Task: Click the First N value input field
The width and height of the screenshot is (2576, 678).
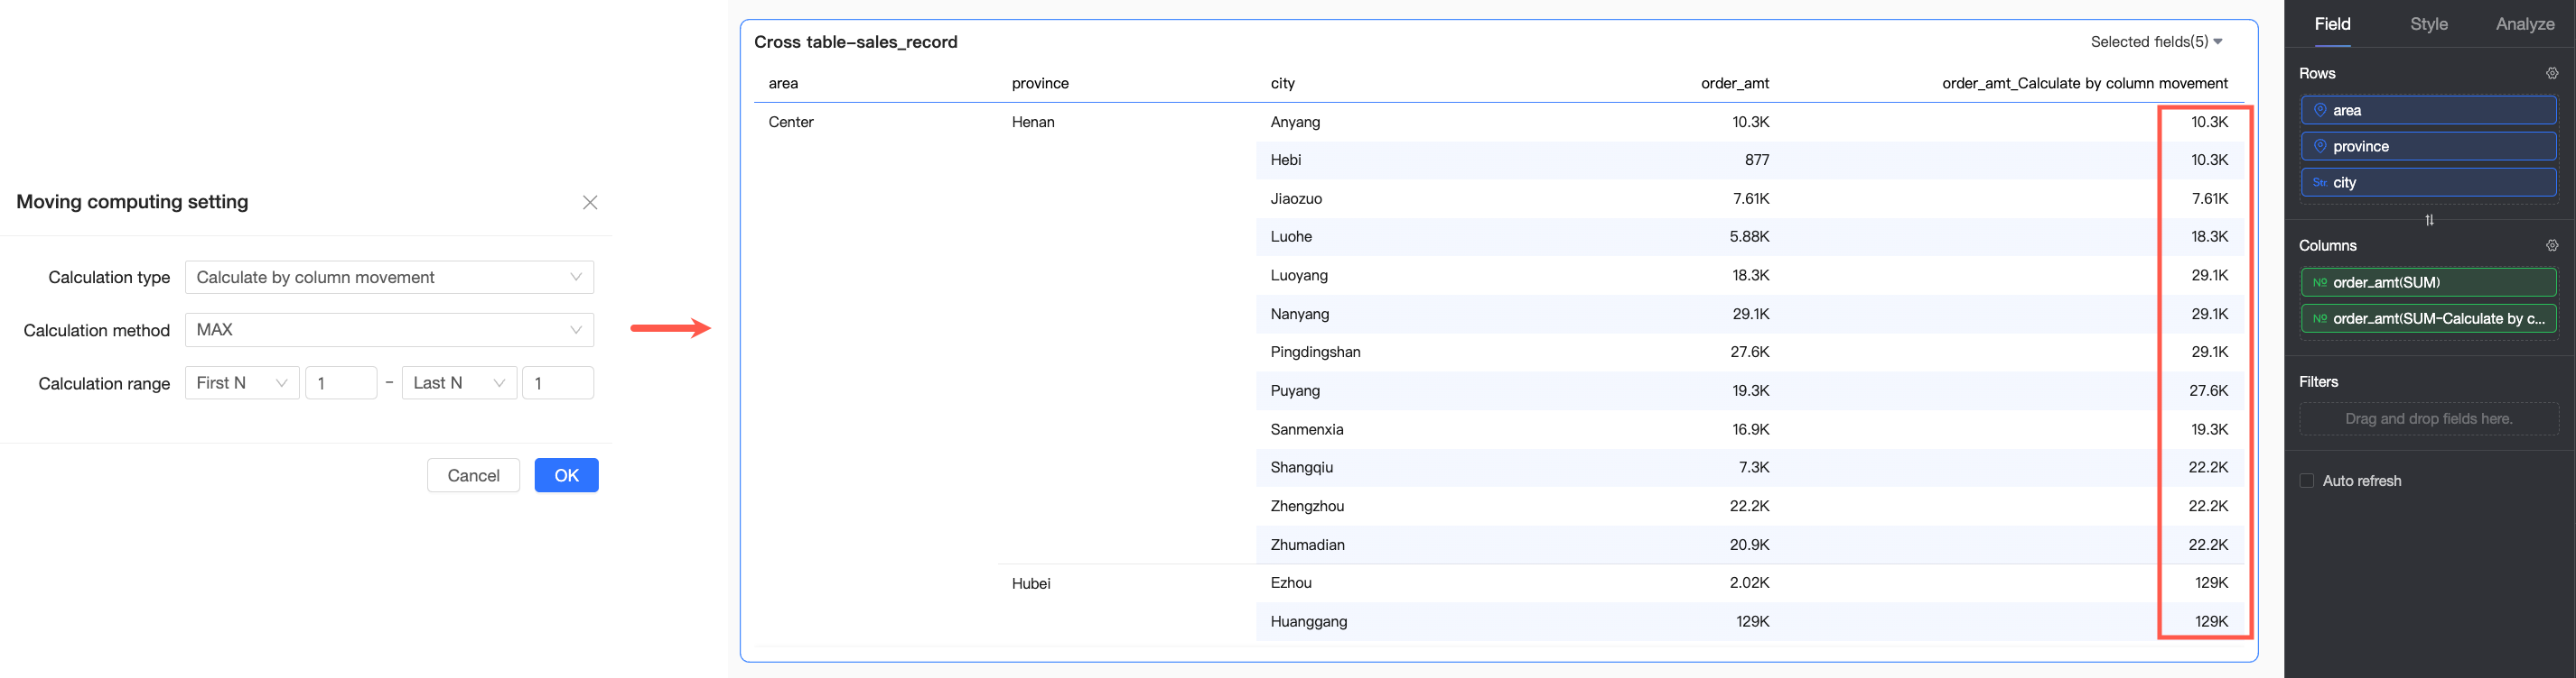Action: pos(341,383)
